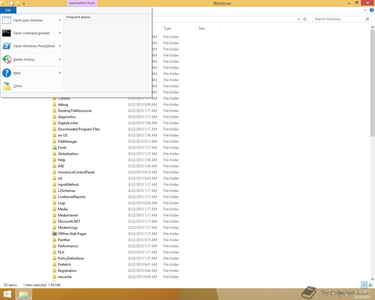This screenshot has height=300, width=375.
Task: Select the DigitalLocker folder
Action: (x=68, y=123)
